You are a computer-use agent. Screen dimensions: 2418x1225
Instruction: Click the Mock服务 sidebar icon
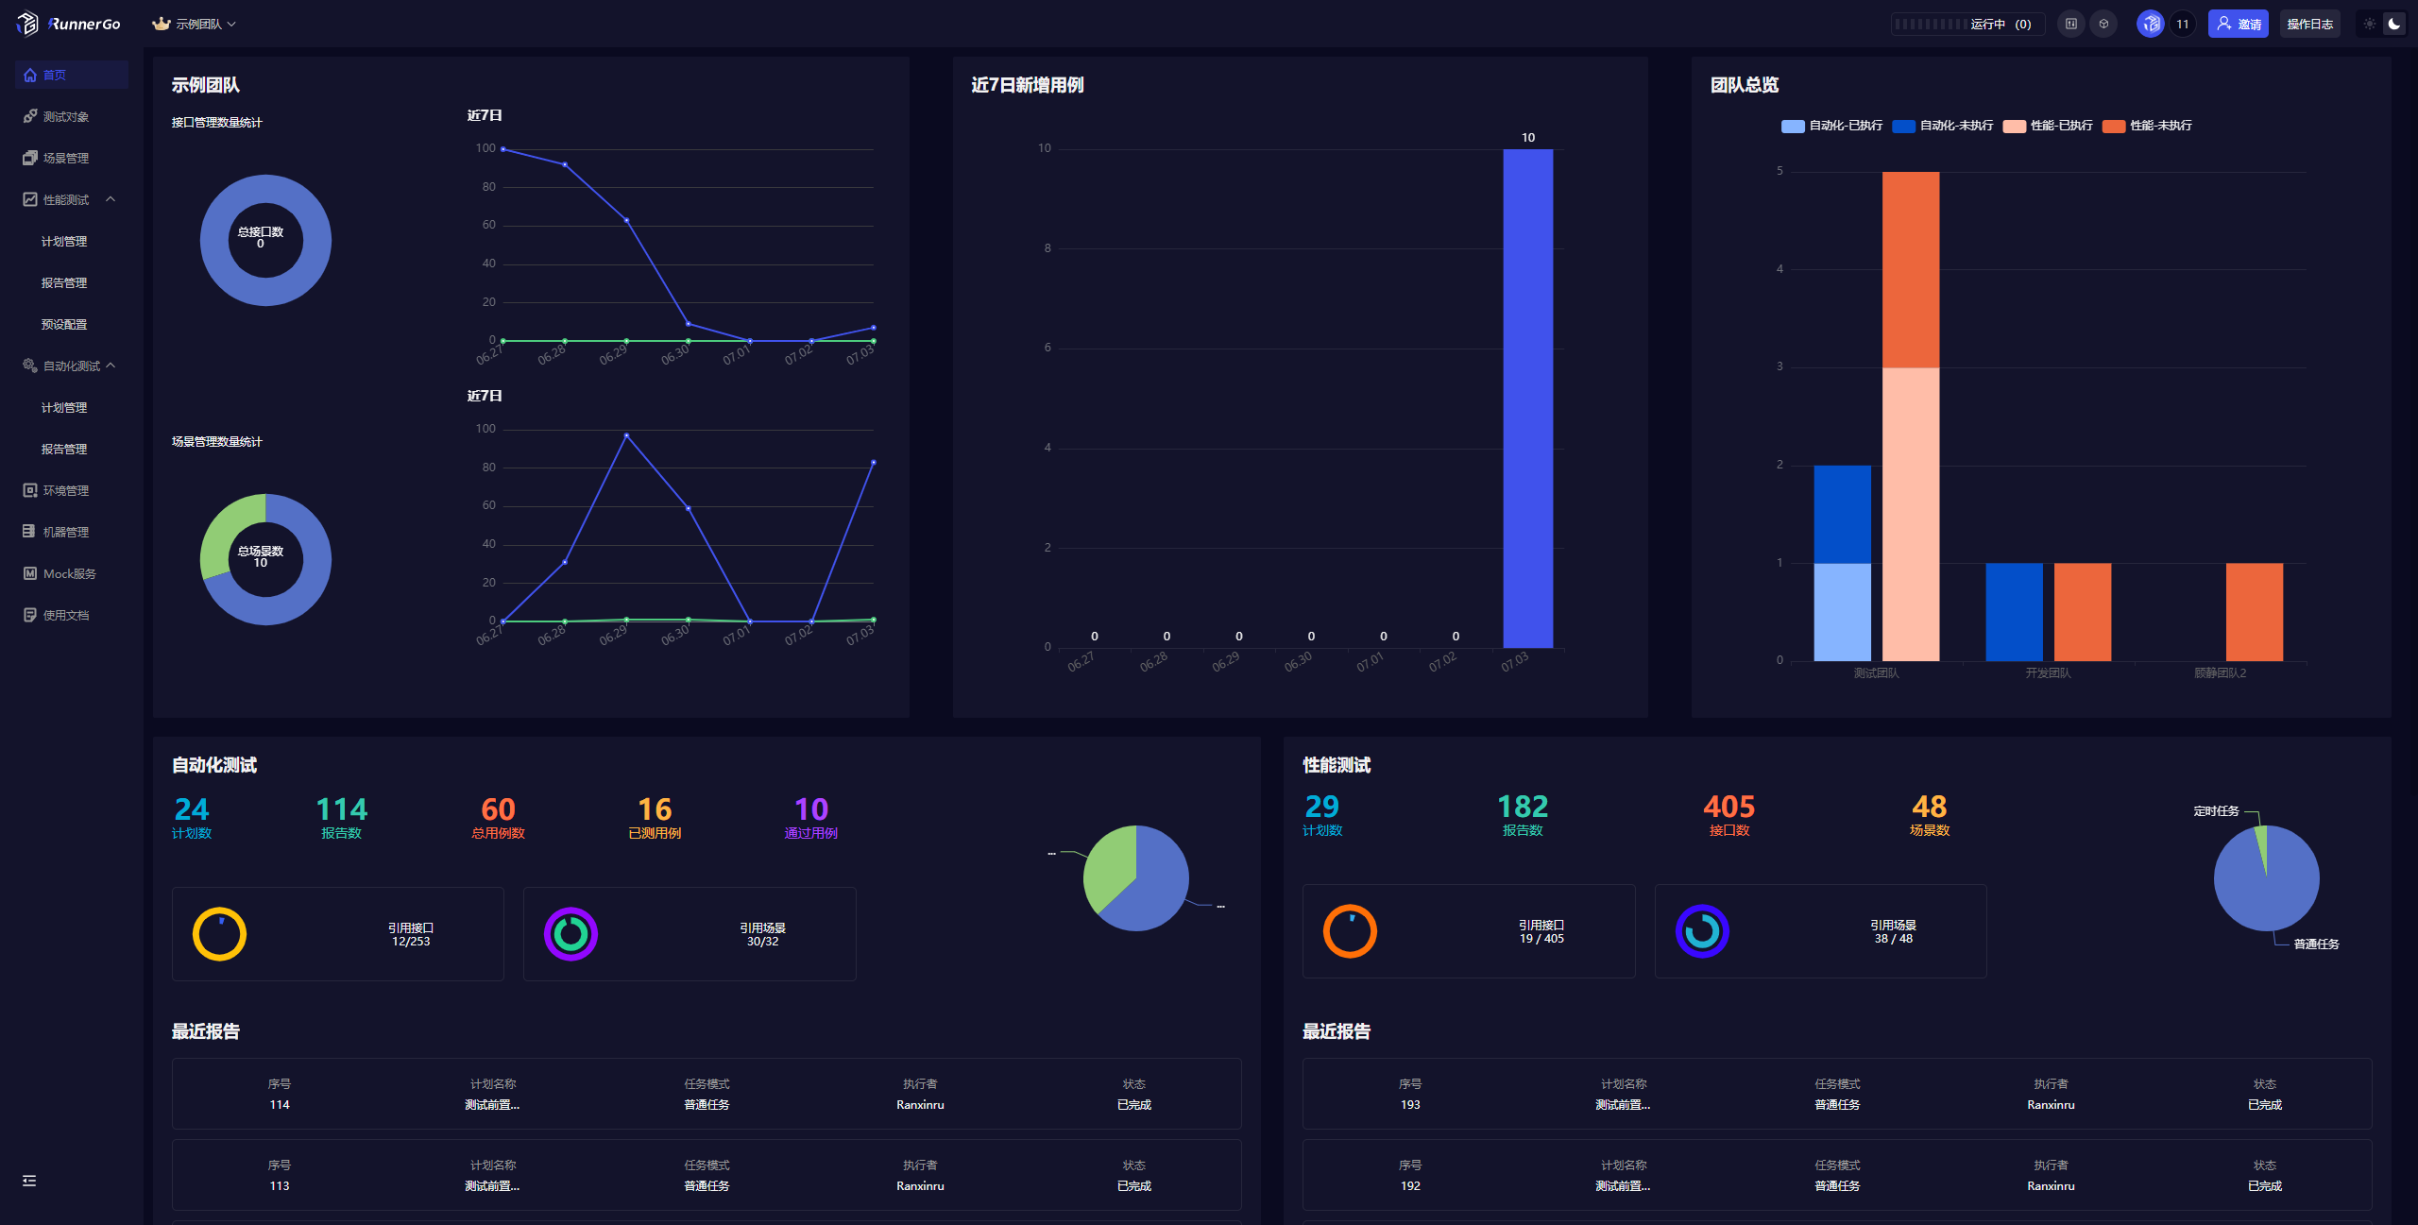(x=30, y=573)
